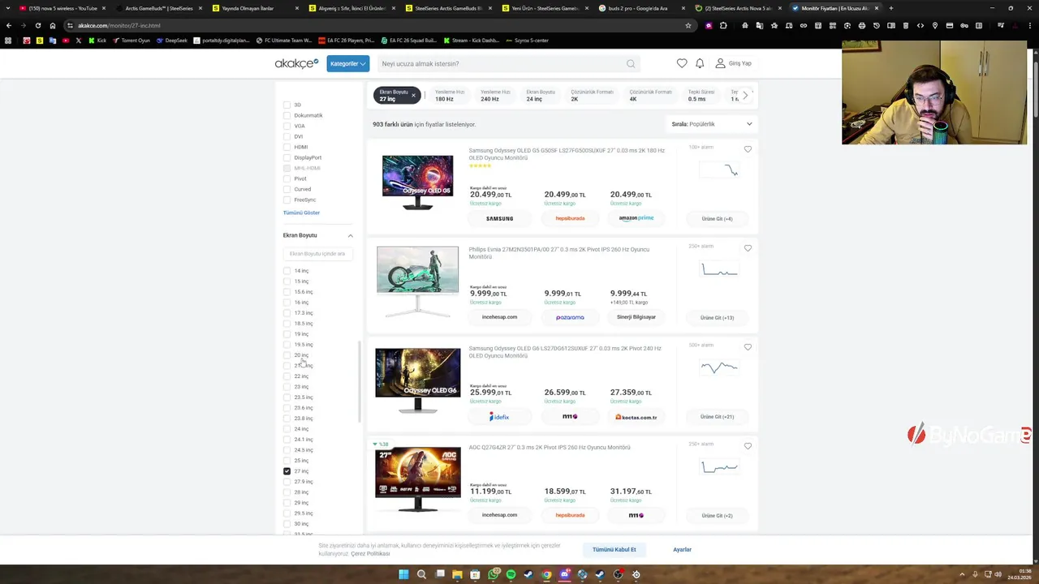
Task: Expand Ürüne Git (+13) for Philips Evnia
Action: coord(718,318)
